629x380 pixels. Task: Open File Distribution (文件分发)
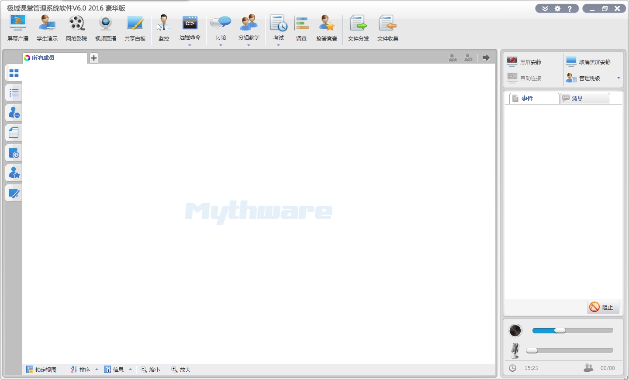point(358,28)
